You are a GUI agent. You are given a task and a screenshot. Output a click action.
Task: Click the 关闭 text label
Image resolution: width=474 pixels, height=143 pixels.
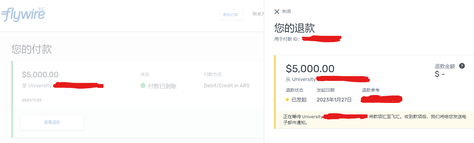(x=286, y=12)
